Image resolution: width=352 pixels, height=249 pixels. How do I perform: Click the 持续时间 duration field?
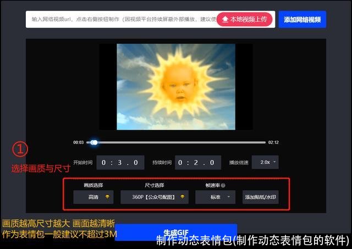click(x=198, y=162)
